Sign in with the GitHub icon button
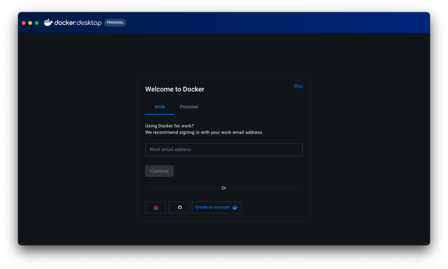The image size is (448, 269). click(x=179, y=208)
